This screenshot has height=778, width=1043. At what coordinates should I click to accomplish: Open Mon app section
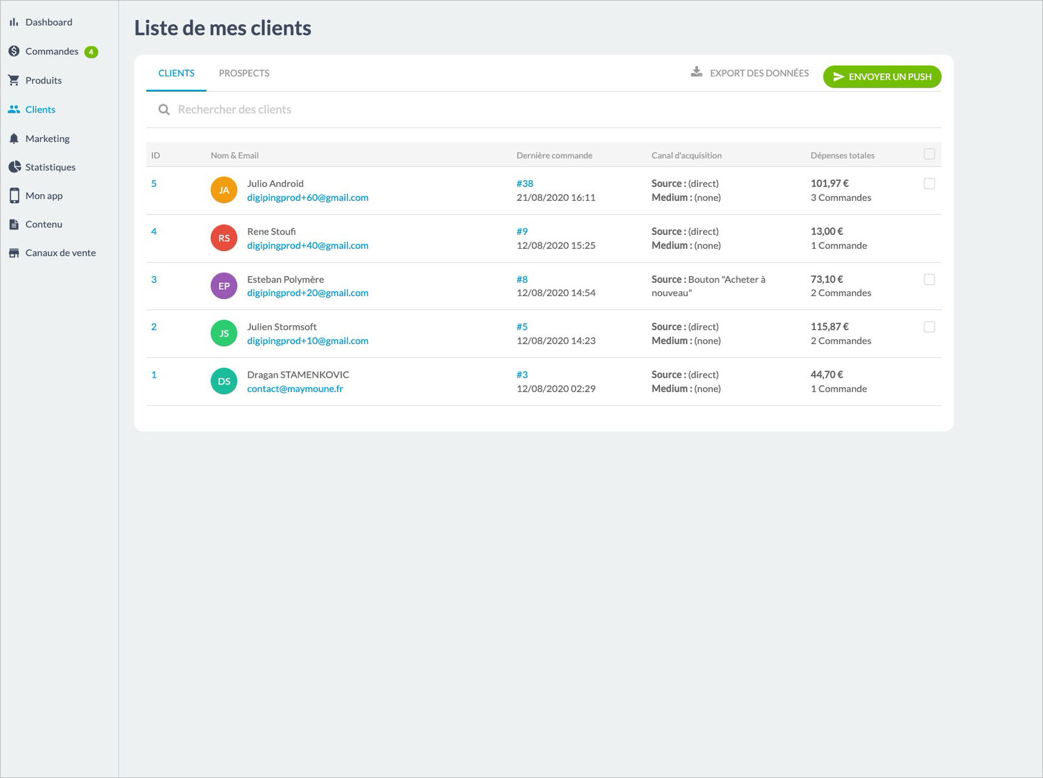tap(44, 196)
